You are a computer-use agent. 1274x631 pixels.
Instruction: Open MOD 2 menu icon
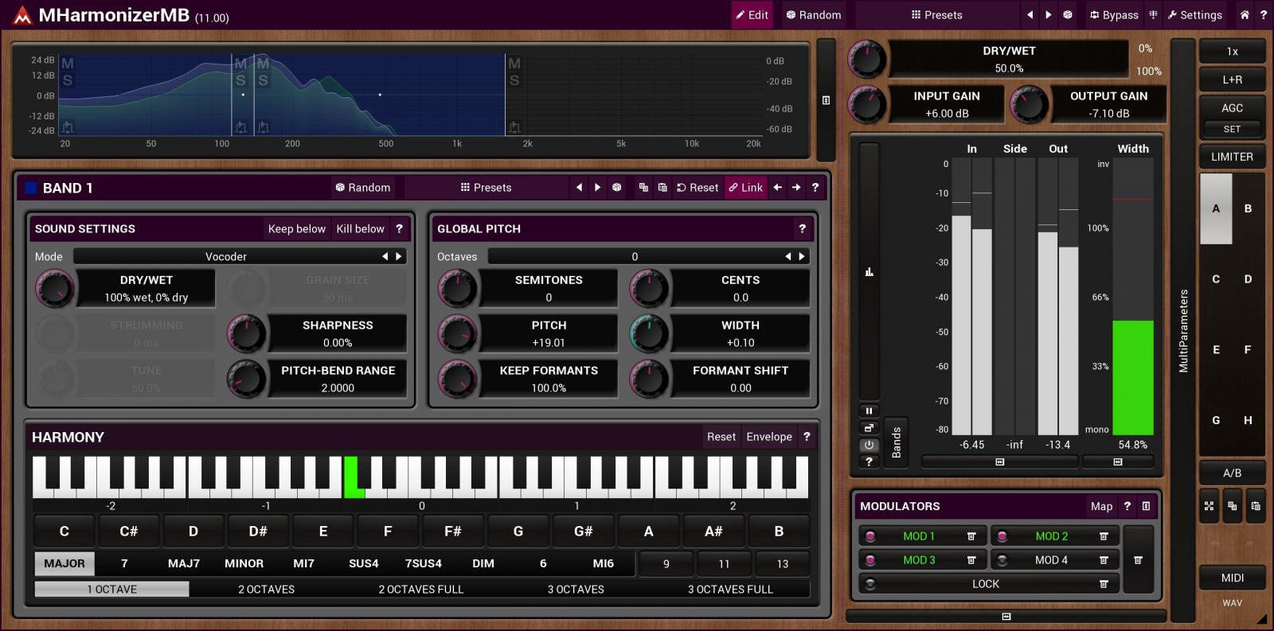point(1104,536)
